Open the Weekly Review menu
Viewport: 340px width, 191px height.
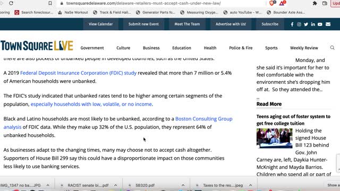point(304,48)
